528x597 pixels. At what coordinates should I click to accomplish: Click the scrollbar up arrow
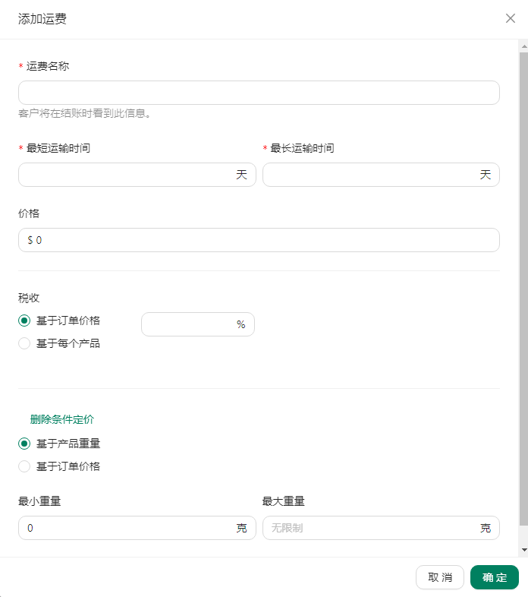pos(523,46)
